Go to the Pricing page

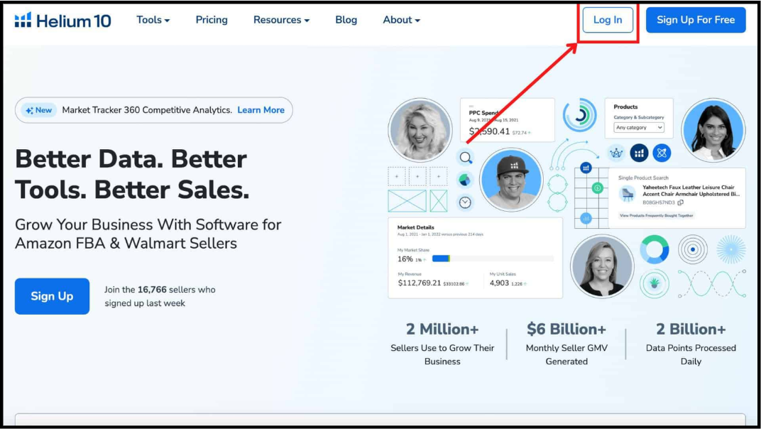212,20
